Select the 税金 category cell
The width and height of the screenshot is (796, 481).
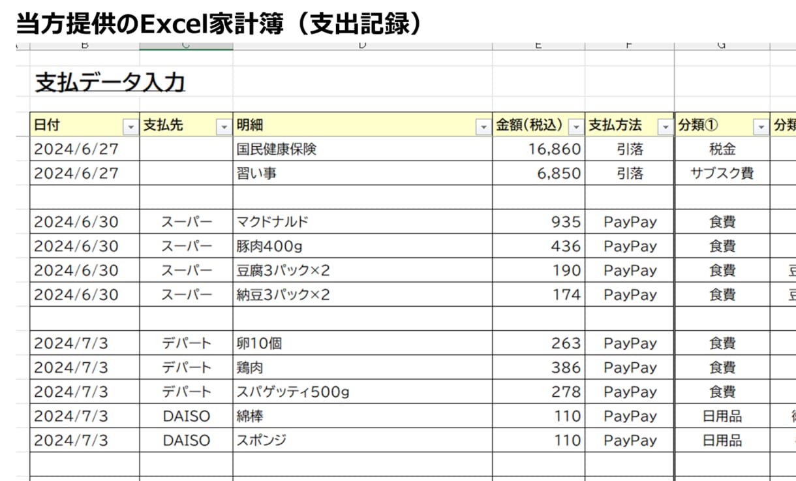[x=722, y=149]
